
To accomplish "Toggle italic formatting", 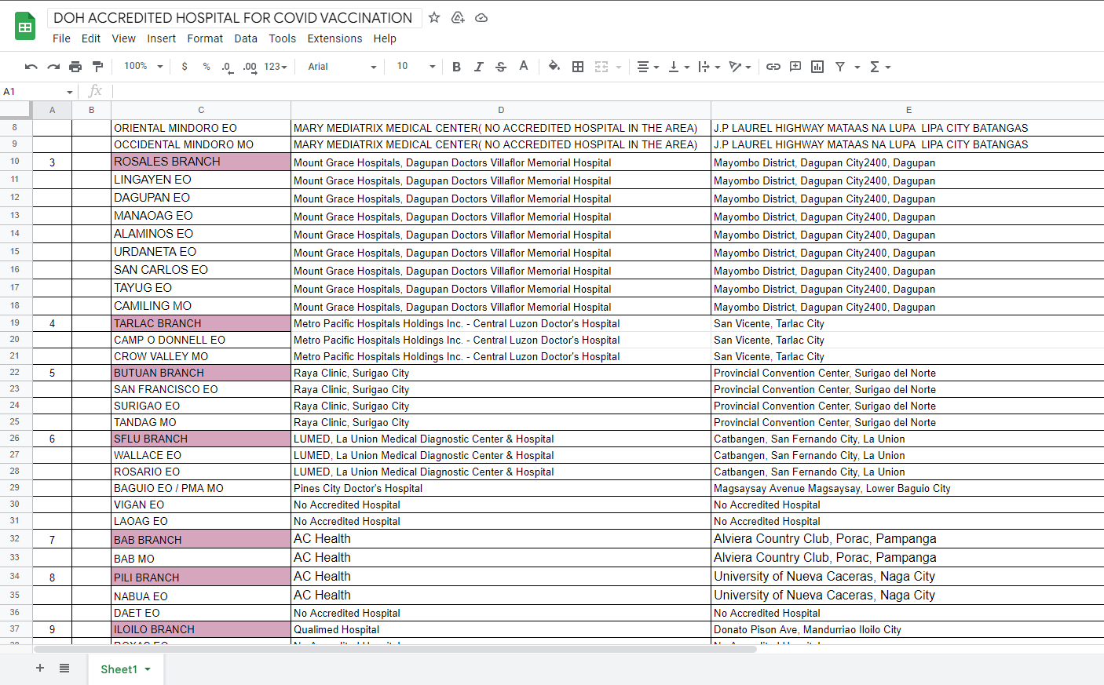I will [478, 67].
